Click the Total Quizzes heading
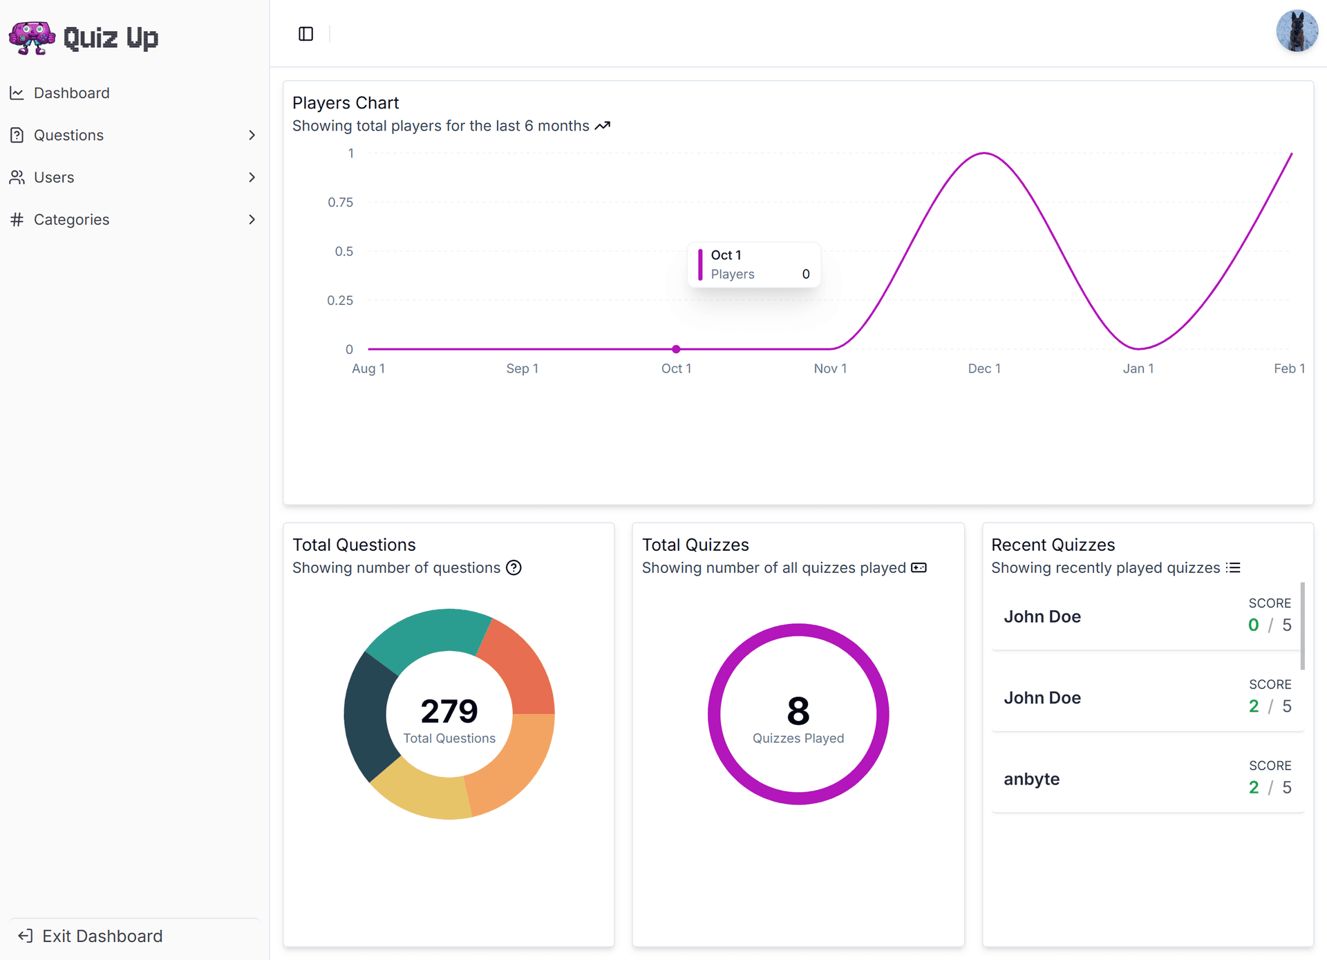The width and height of the screenshot is (1327, 960). 695,545
